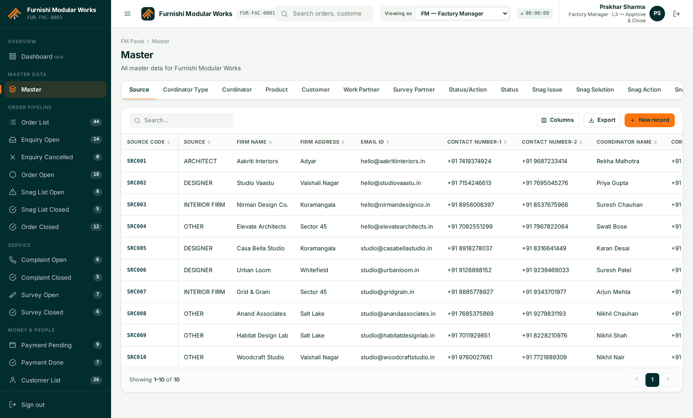This screenshot has width=693, height=418.
Task: Click the global search orders field
Action: point(324,14)
